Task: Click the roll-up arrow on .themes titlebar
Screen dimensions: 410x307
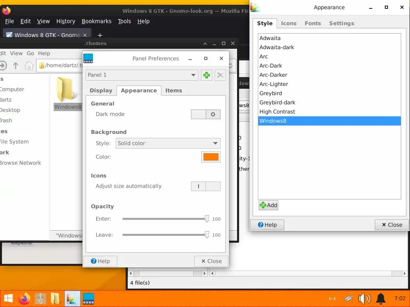Action: [x=205, y=44]
